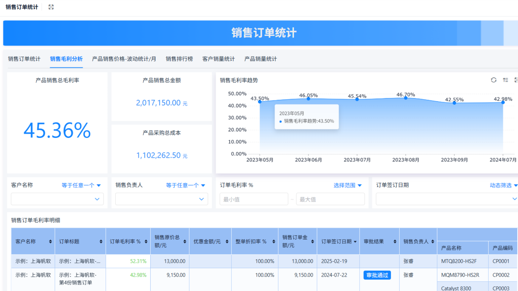This screenshot has height=291, width=518.
Task: Sort the table by 订单毛利率 % column
Action: tap(146, 242)
